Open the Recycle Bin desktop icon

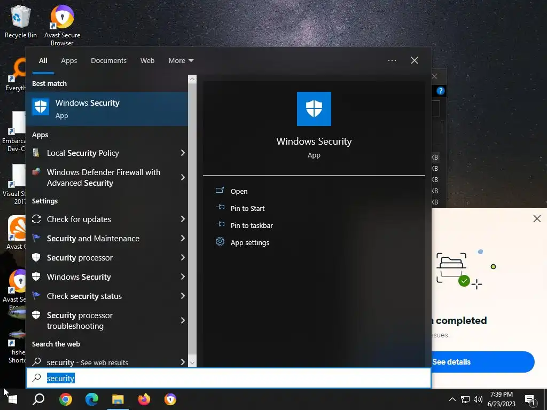coord(21,22)
